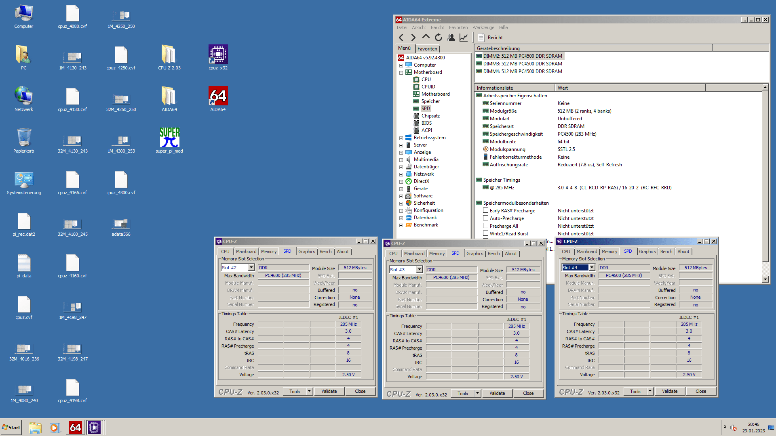Toggle Early RAS# Precharge checkbox
The width and height of the screenshot is (776, 436).
coord(486,210)
